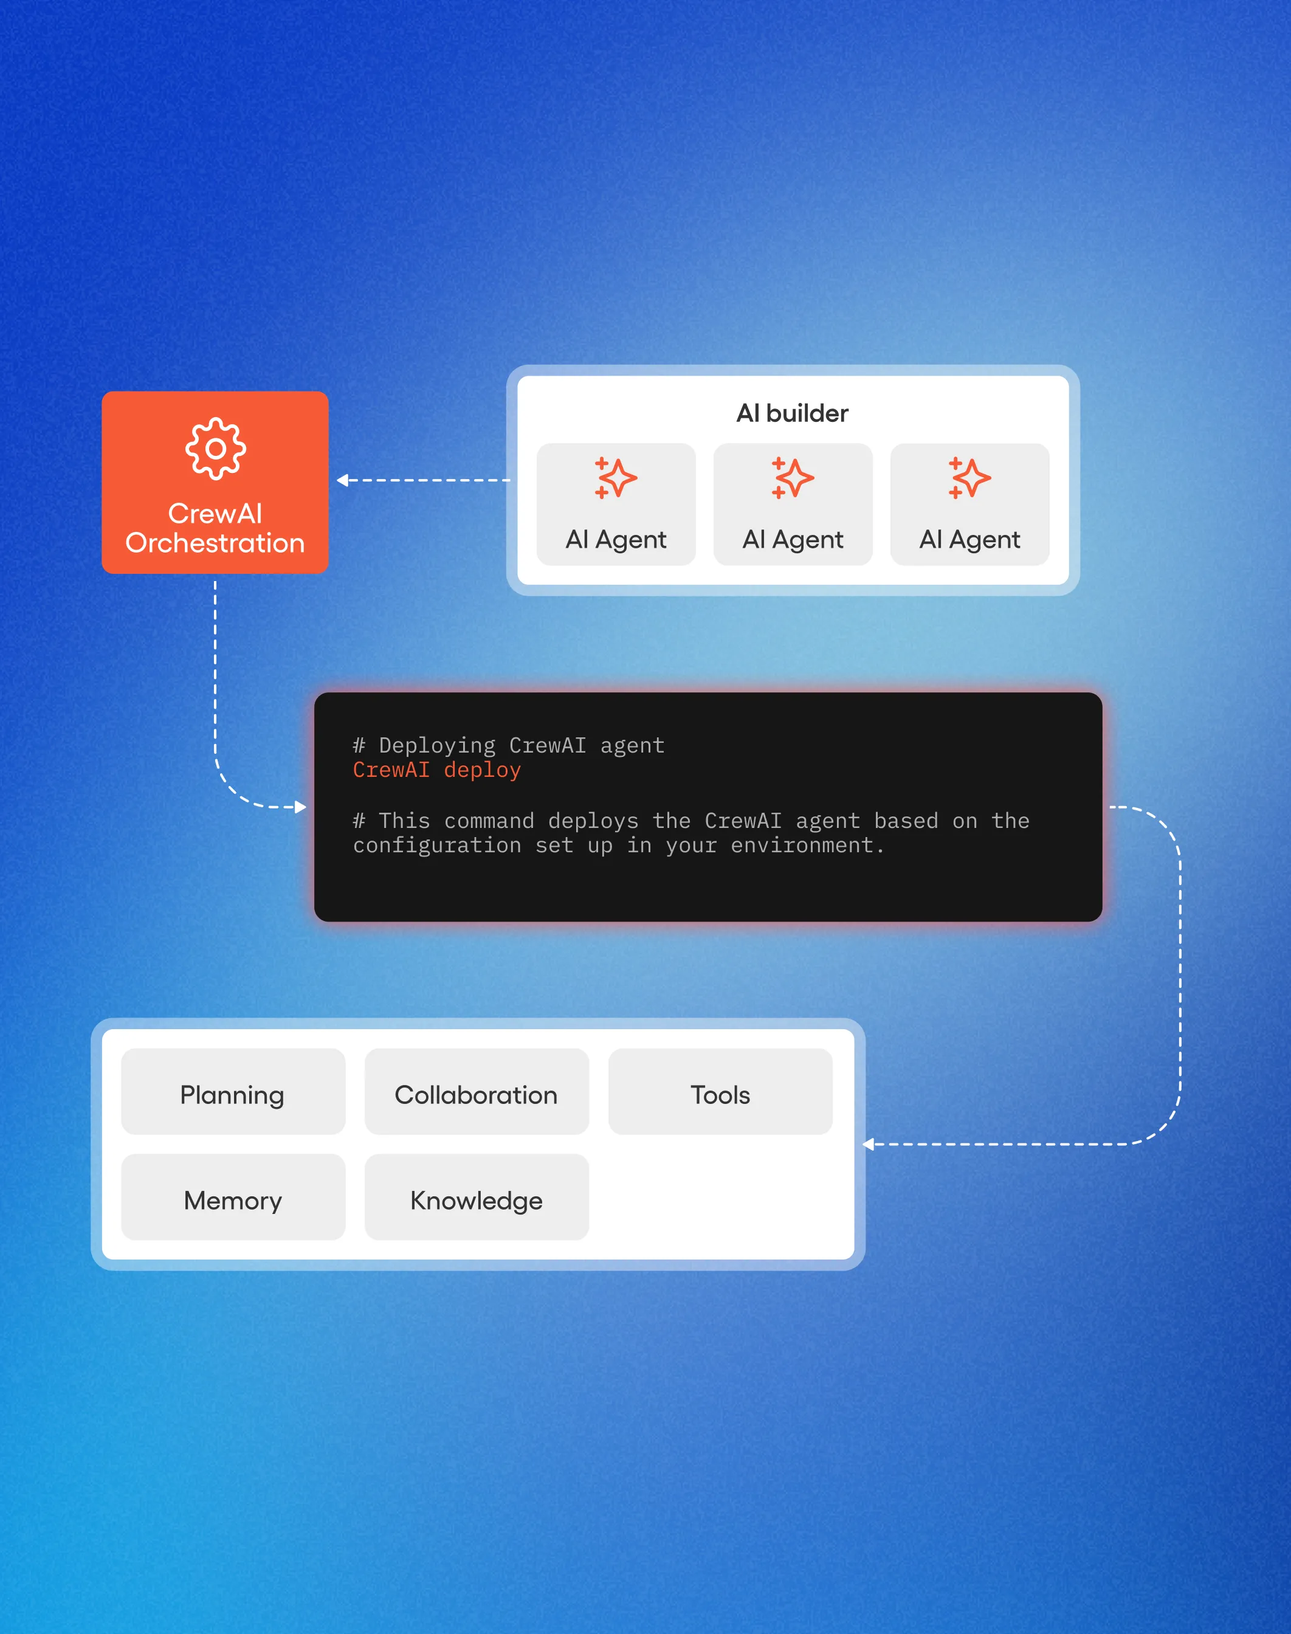
Task: Select the Memory tile
Action: pyautogui.click(x=233, y=1196)
